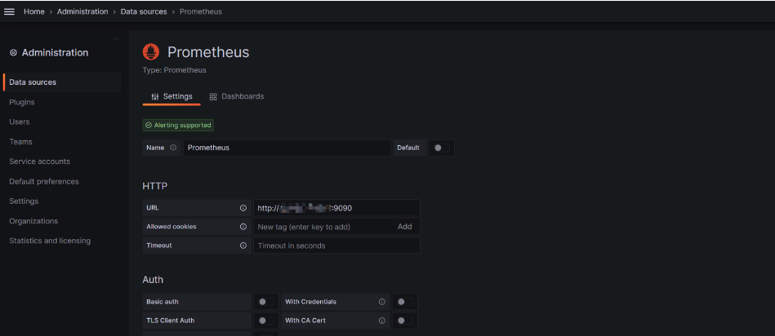This screenshot has height=336, width=775.
Task: Click the Allowed cookies info icon
Action: click(x=243, y=227)
